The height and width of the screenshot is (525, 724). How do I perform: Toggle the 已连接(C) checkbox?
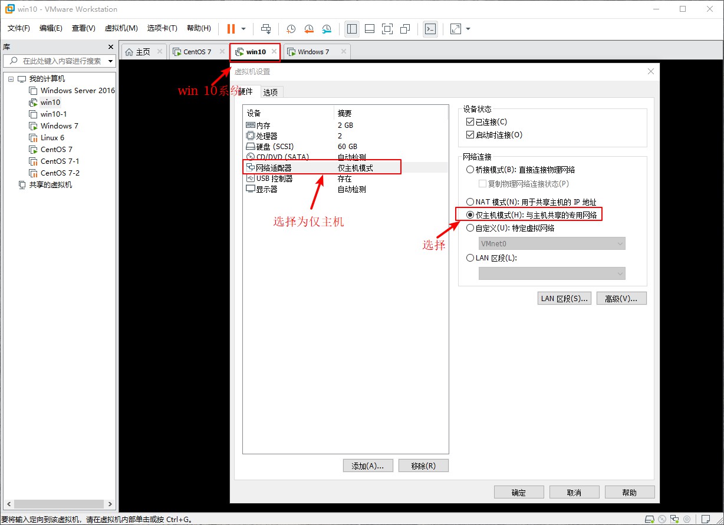click(470, 122)
